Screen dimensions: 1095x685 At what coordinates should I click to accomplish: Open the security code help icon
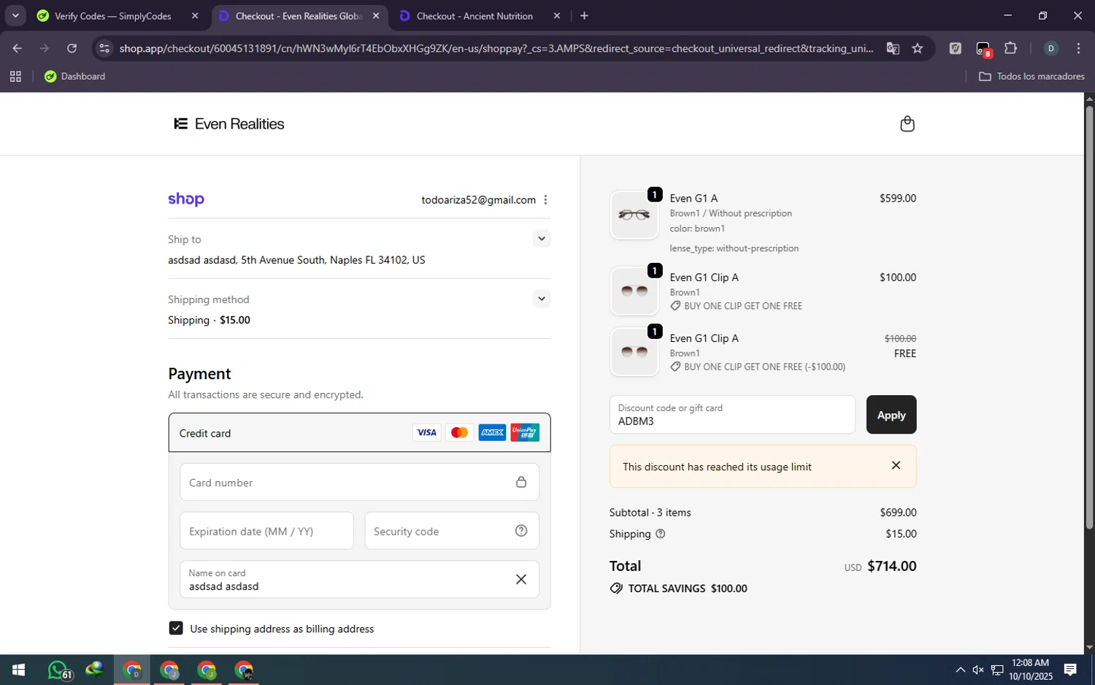pyautogui.click(x=521, y=531)
